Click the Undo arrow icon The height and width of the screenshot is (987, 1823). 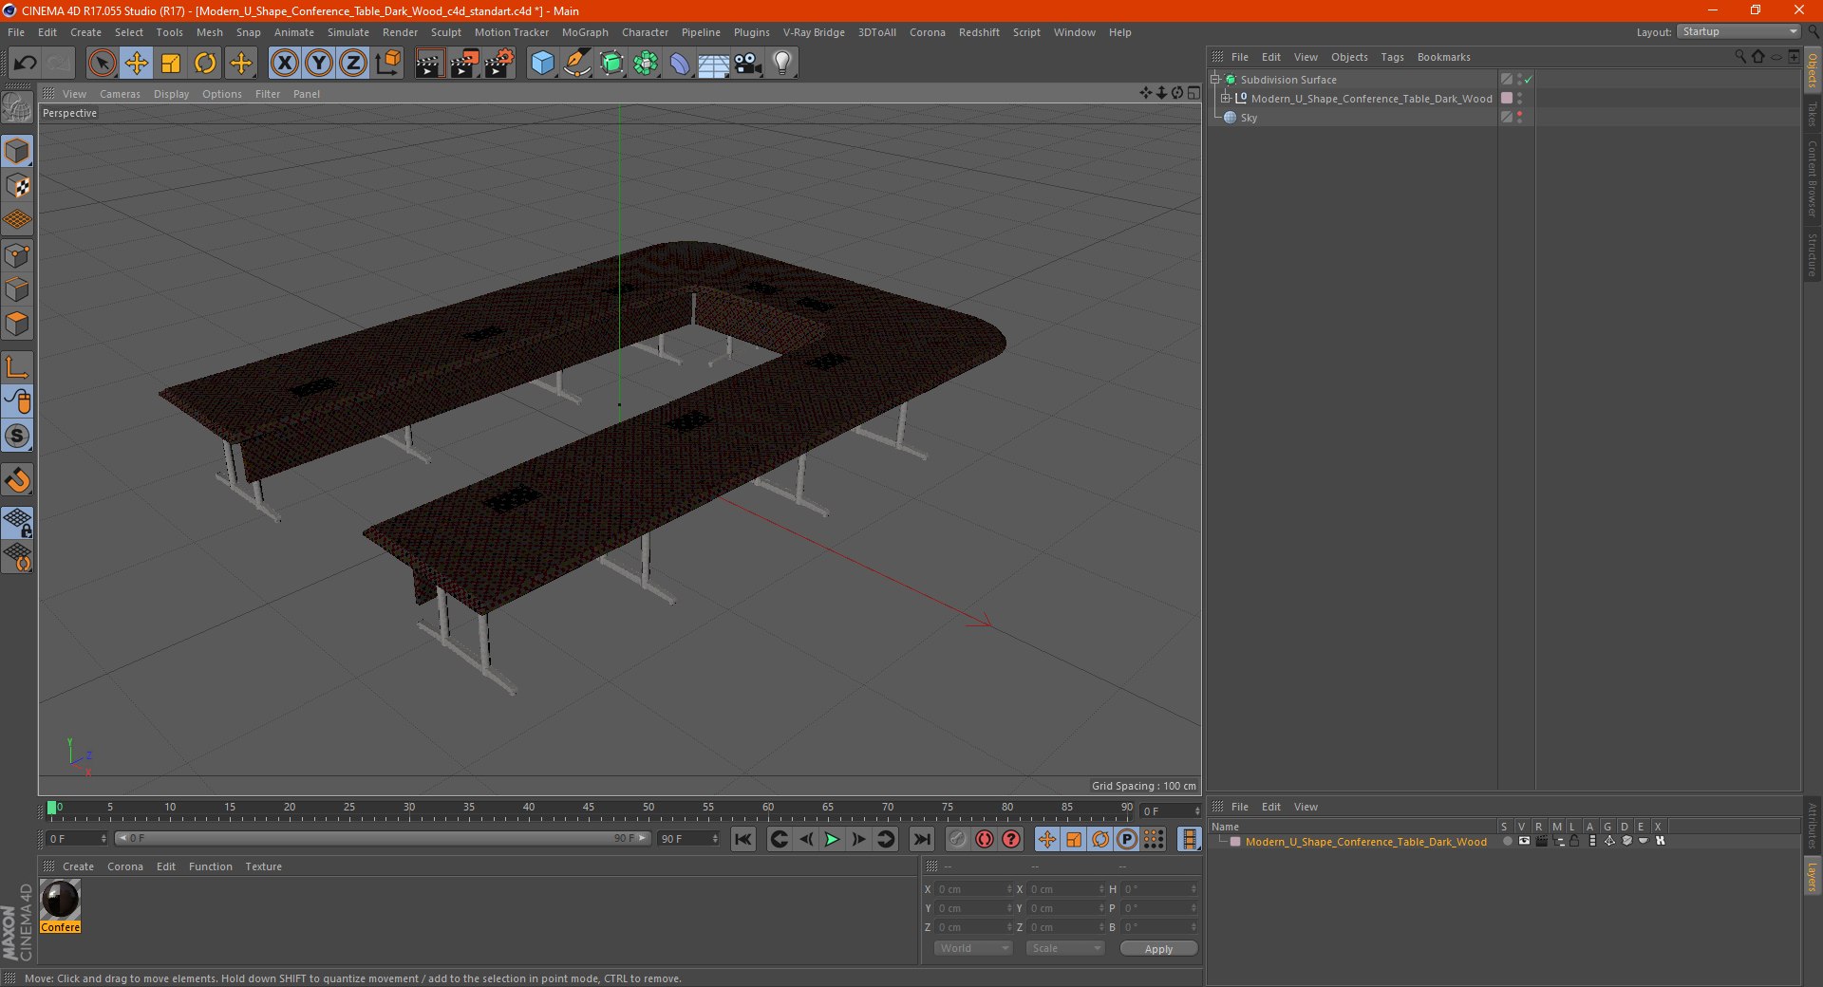(x=26, y=64)
